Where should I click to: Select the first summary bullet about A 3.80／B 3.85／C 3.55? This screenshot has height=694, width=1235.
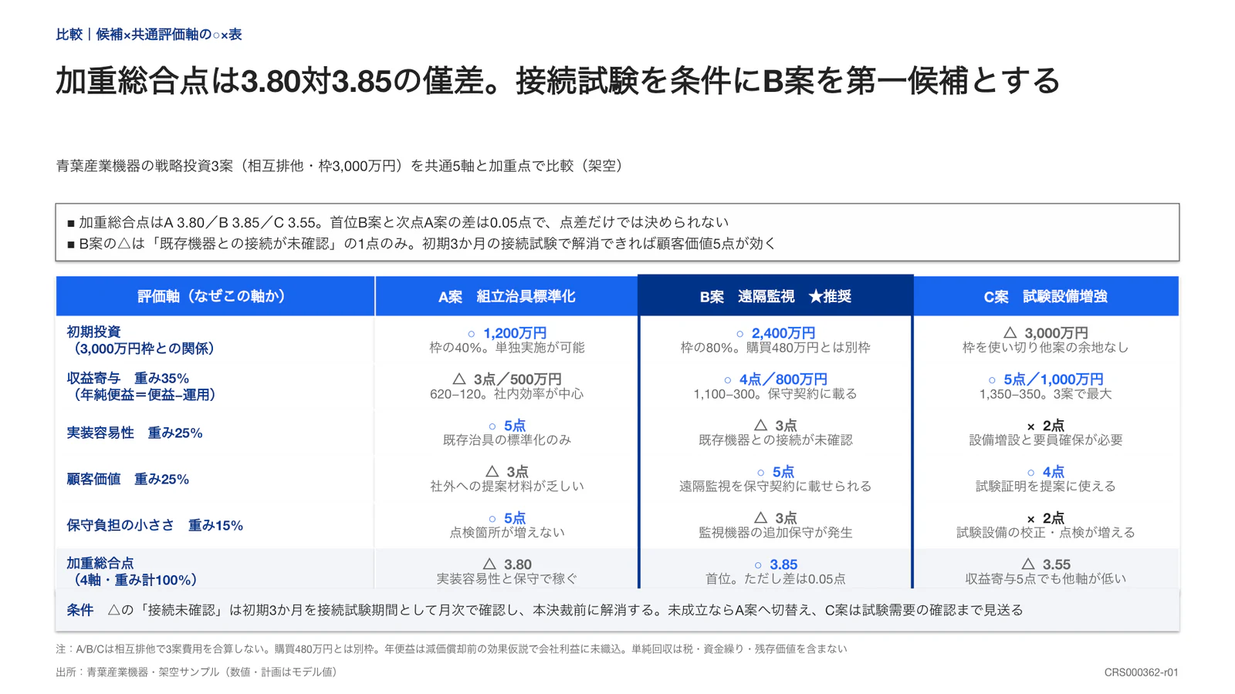[398, 222]
